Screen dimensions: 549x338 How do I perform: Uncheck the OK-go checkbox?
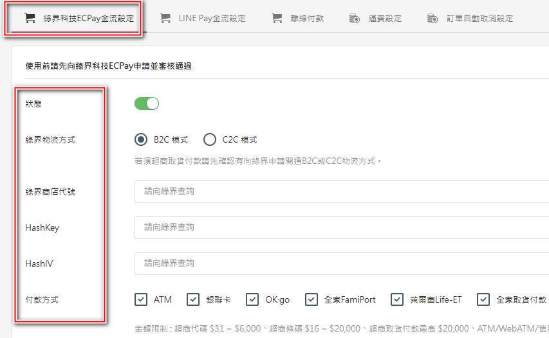[252, 299]
